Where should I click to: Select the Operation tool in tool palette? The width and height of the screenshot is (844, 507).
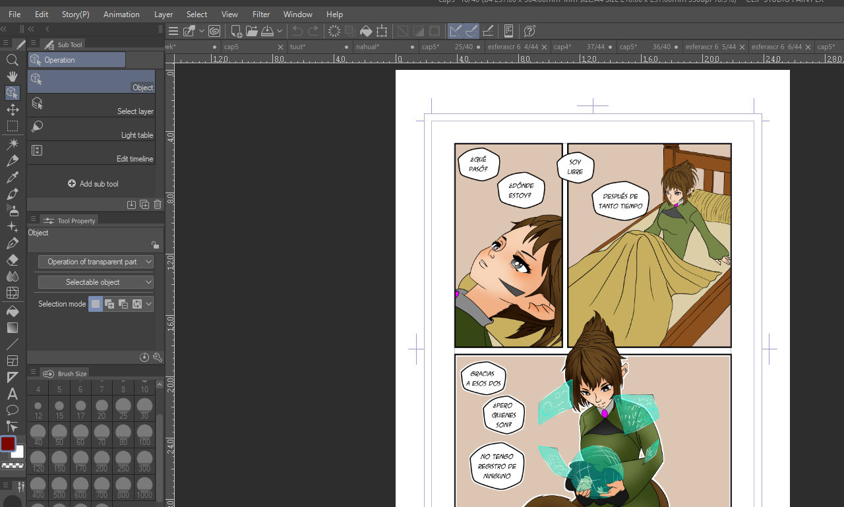[x=12, y=93]
